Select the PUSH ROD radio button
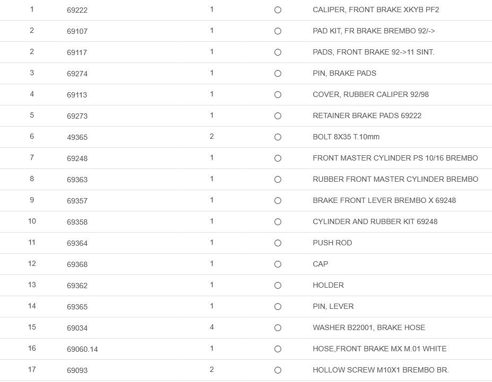The height and width of the screenshot is (382, 492). tap(278, 243)
